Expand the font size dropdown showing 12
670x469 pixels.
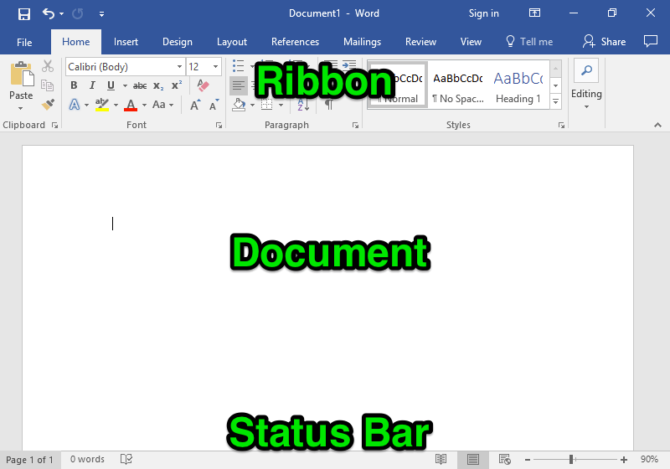click(216, 67)
